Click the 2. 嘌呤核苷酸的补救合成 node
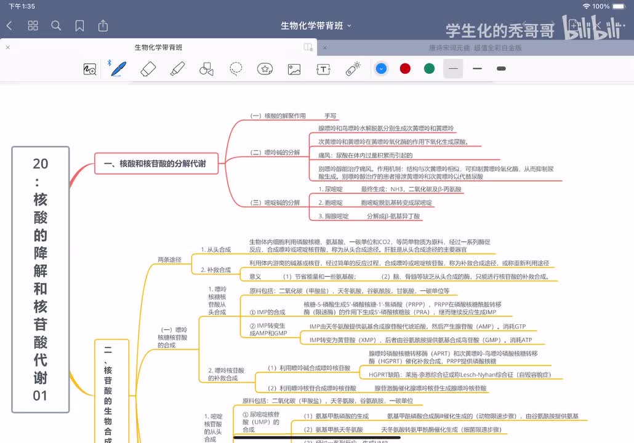The image size is (634, 443). click(x=227, y=374)
